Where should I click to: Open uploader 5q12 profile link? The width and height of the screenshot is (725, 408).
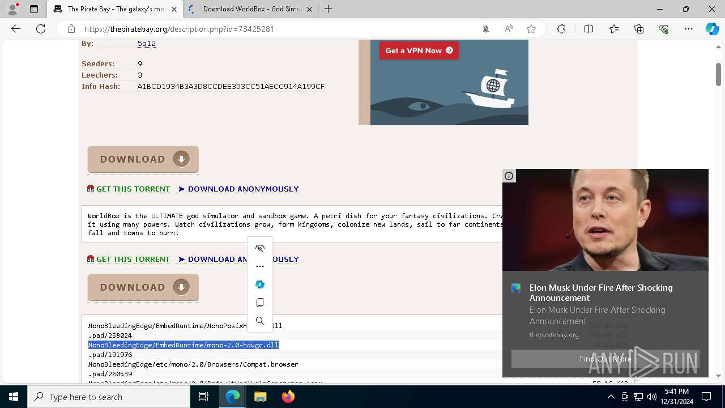pyautogui.click(x=147, y=43)
